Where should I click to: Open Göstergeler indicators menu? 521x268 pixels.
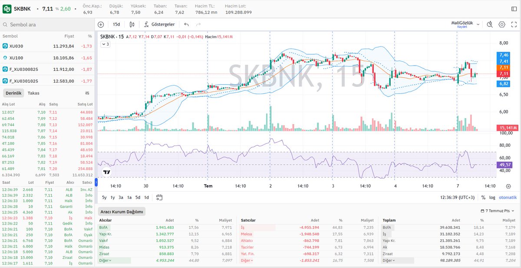(159, 24)
